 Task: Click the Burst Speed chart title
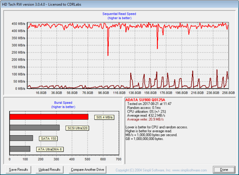[63, 103]
